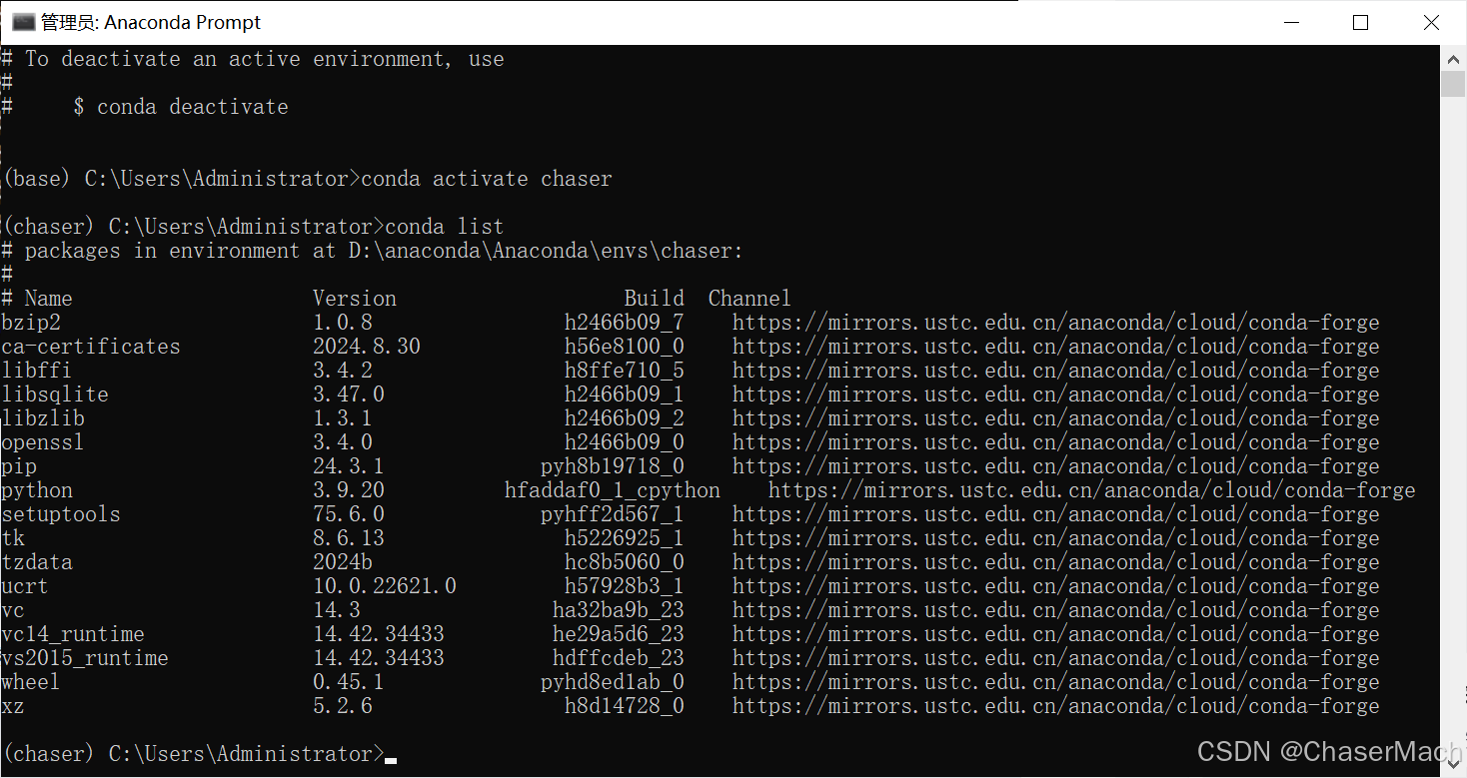Click the environment path D:\anaconda\Anaconda\envs\chaser
1467x778 pixels.
[541, 251]
